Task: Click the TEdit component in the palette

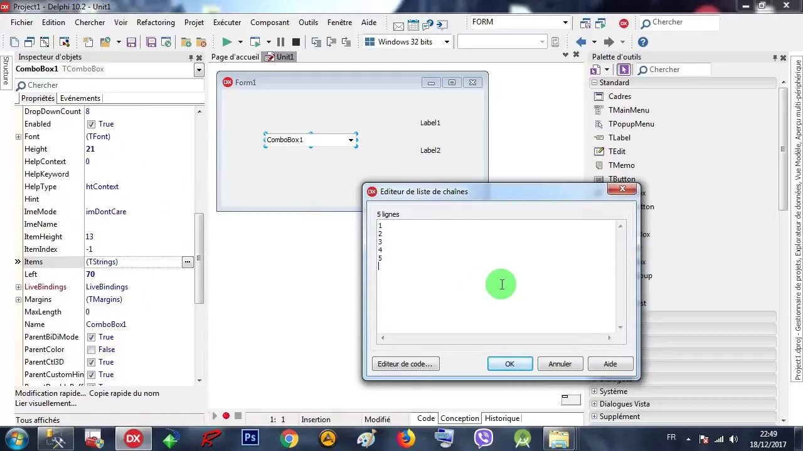Action: 617,152
